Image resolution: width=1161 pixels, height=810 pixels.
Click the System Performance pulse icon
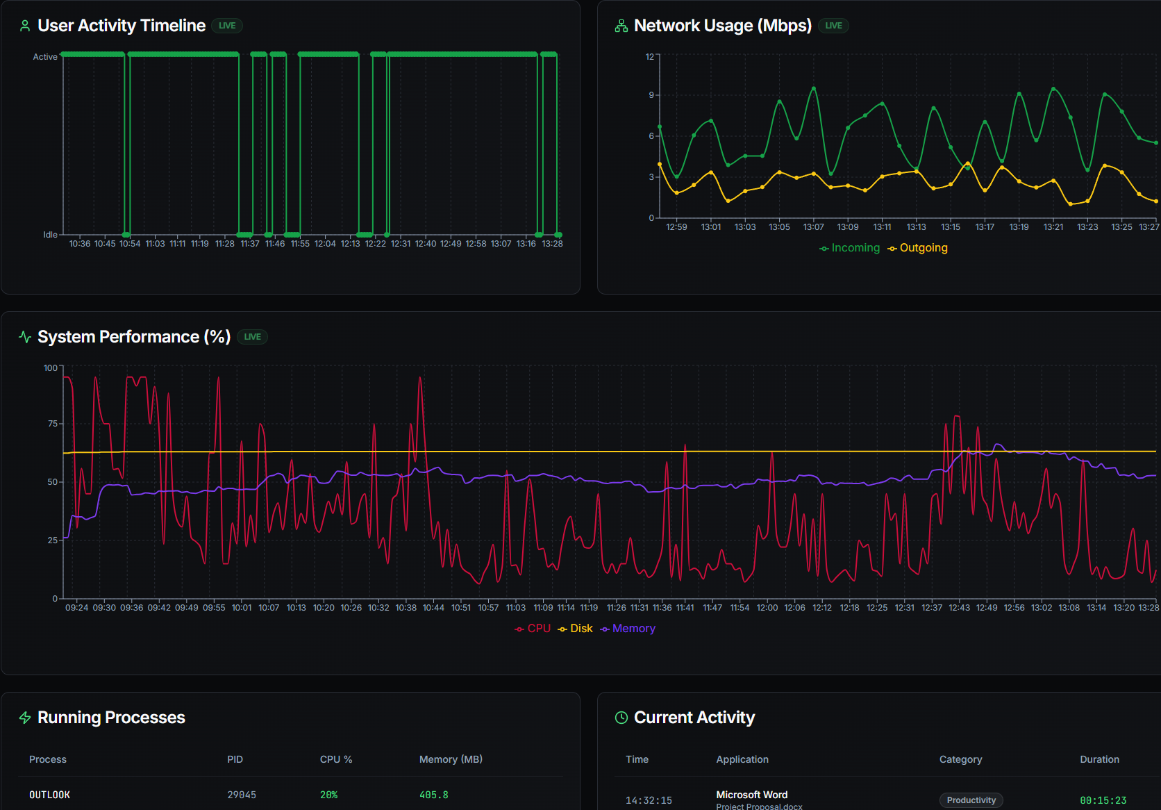pyautogui.click(x=25, y=337)
